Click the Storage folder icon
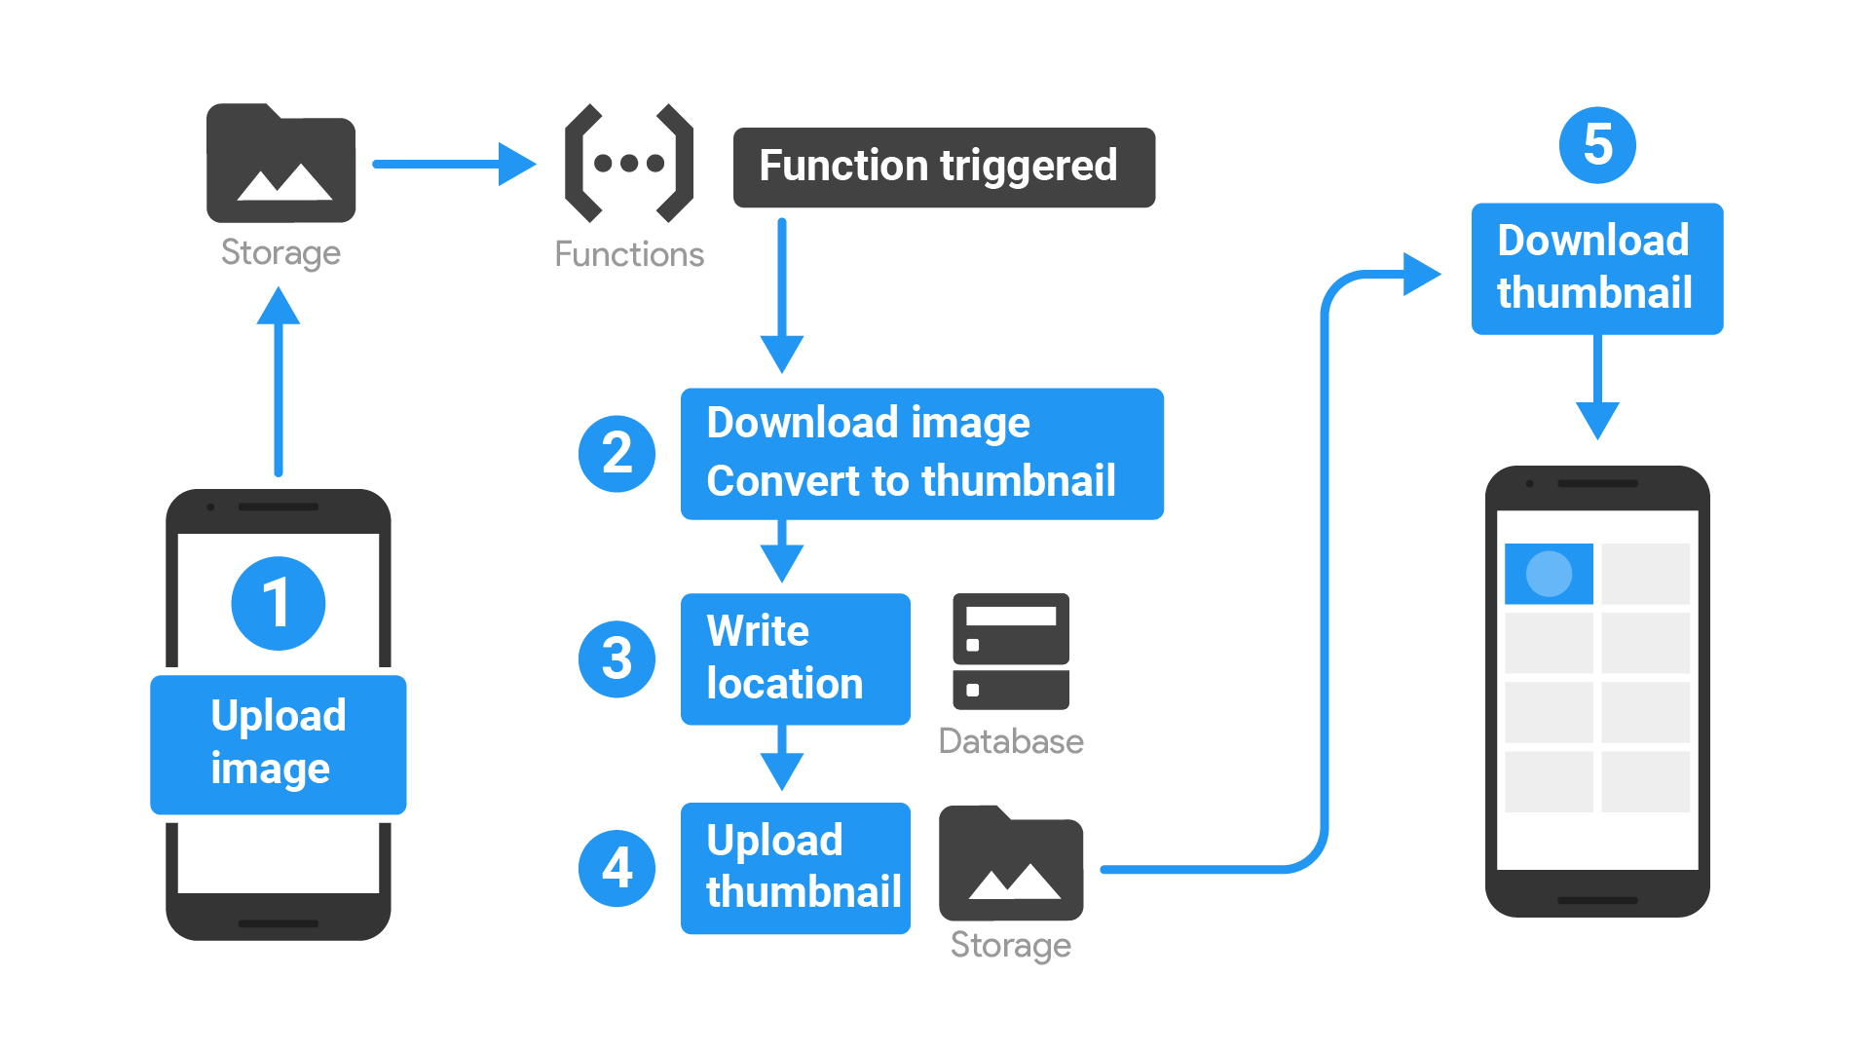The image size is (1870, 1052). click(257, 141)
